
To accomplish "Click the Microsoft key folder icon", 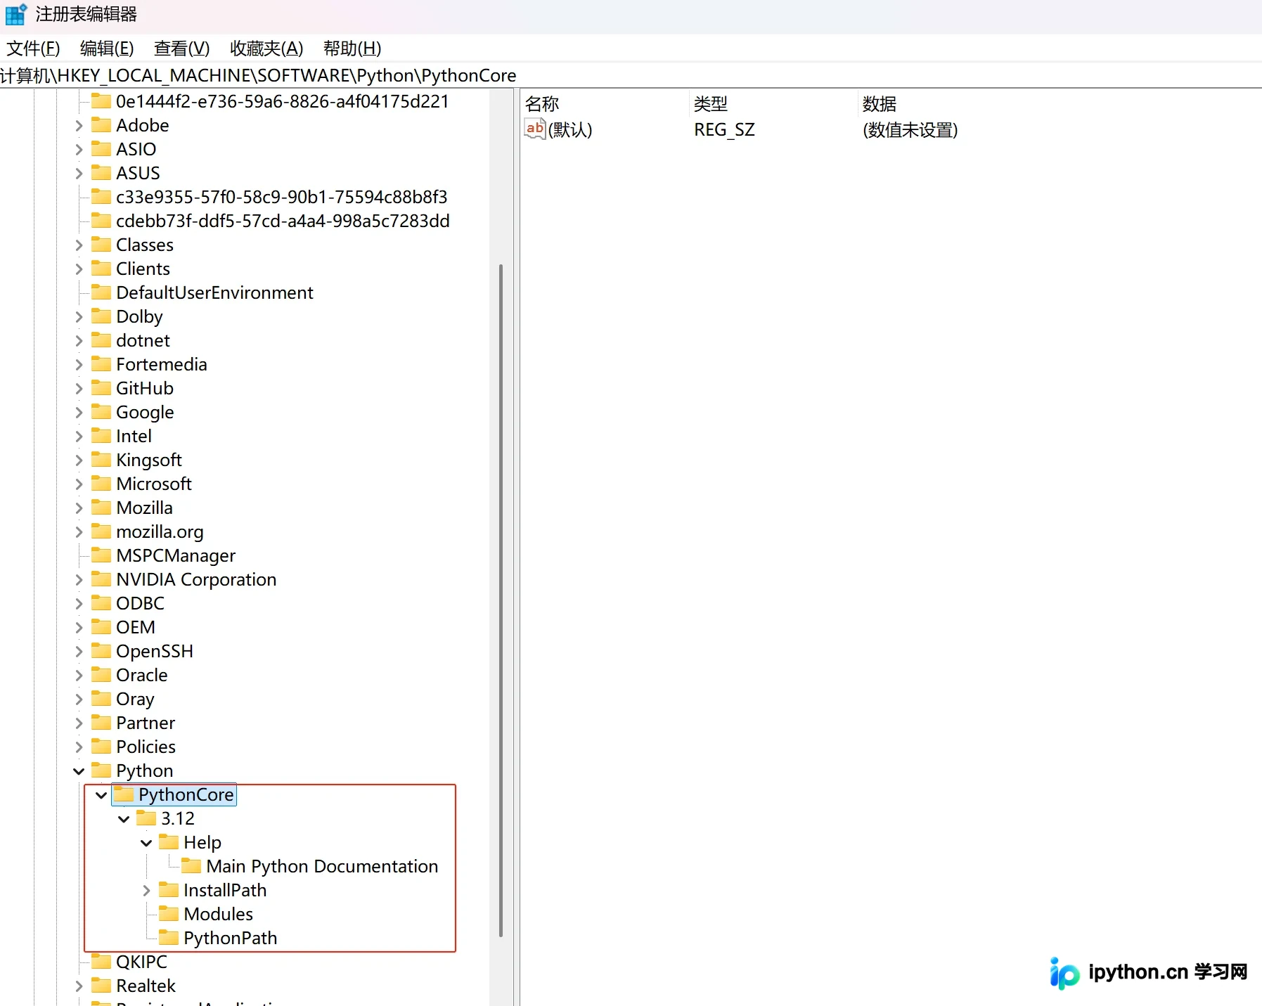I will click(x=101, y=484).
